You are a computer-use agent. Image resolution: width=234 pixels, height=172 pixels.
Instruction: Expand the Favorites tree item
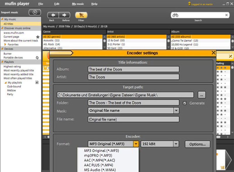coord(5,44)
